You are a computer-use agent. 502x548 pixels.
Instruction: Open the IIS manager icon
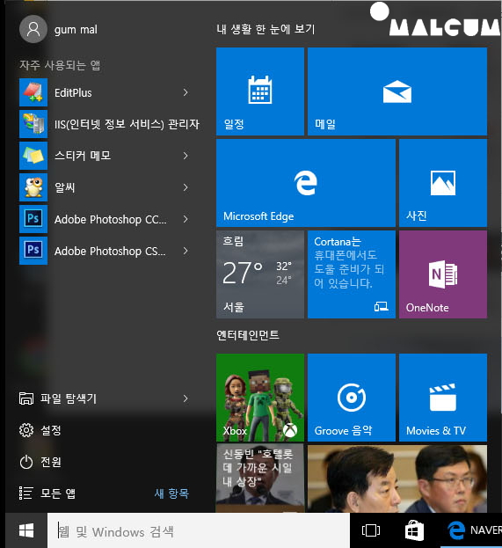point(33,124)
